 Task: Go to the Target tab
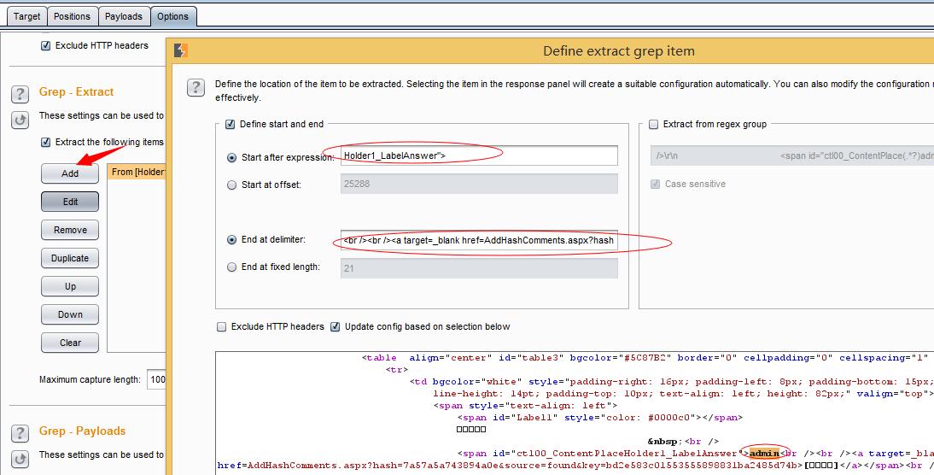click(27, 16)
